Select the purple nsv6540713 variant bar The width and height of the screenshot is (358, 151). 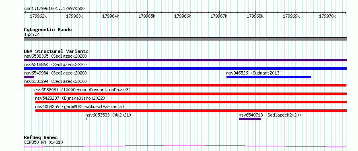[x=250, y=119]
